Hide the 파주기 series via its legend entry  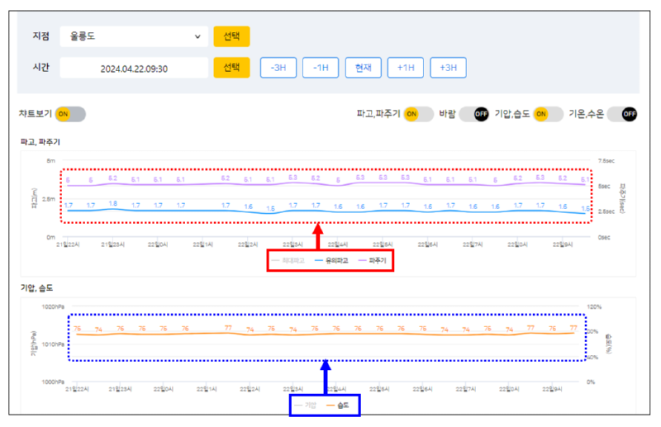373,260
